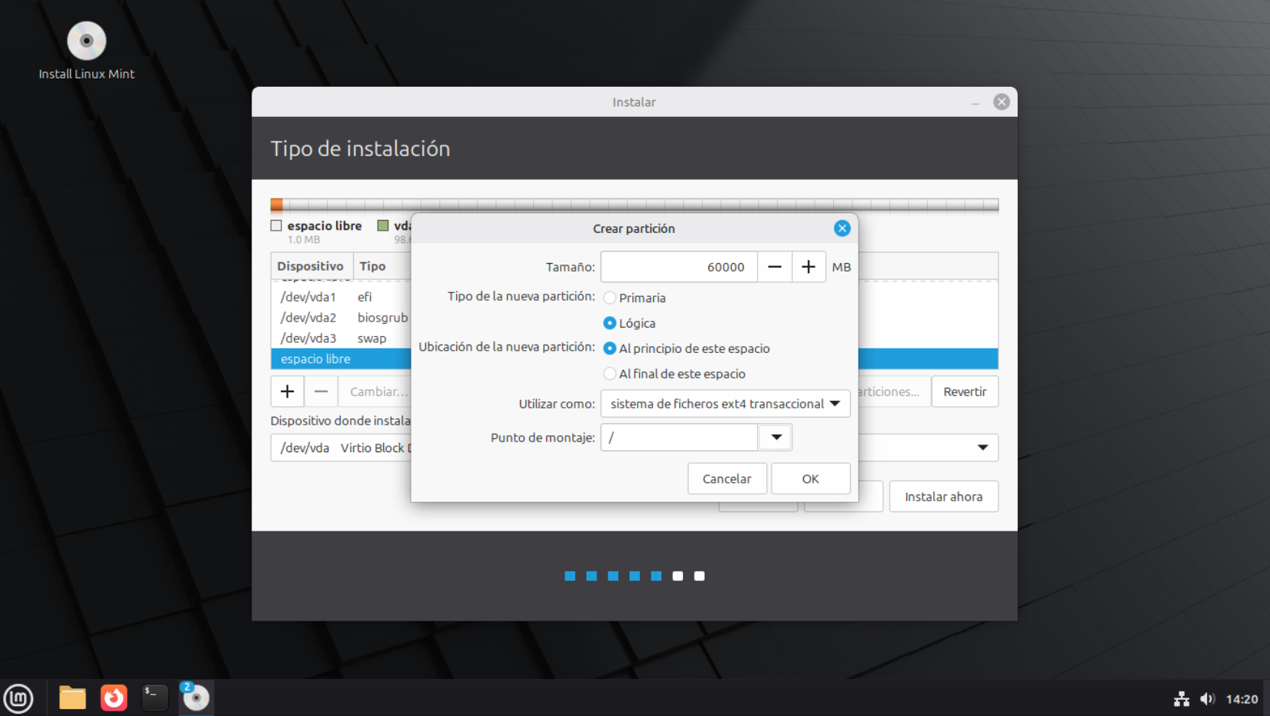Click the volume icon in tray
Image resolution: width=1270 pixels, height=716 pixels.
click(1207, 699)
